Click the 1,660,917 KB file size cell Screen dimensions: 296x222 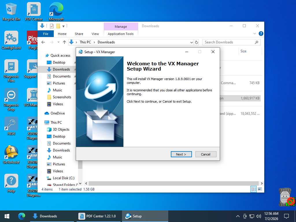[250, 98]
